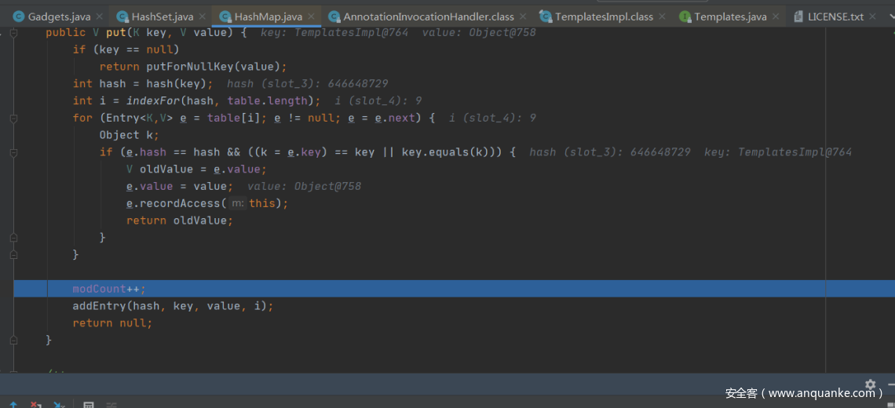Click 'e.value = value;' assignment
895x408 pixels.
tap(179, 187)
